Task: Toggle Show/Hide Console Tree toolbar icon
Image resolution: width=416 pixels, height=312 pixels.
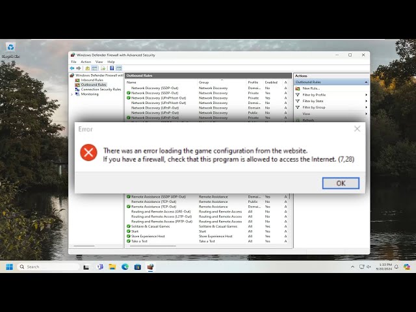Action: coord(94,68)
